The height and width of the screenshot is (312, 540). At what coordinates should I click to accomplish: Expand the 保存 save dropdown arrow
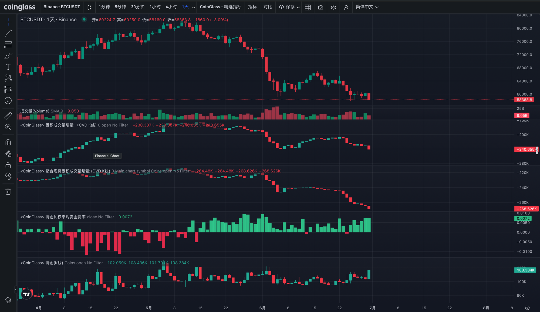tap(298, 7)
